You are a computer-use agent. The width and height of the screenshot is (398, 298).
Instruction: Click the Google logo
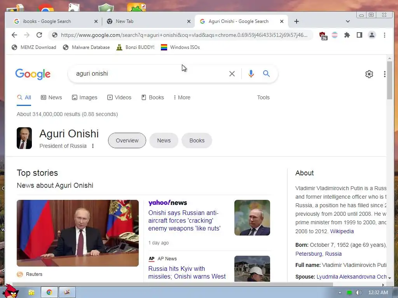coord(33,74)
